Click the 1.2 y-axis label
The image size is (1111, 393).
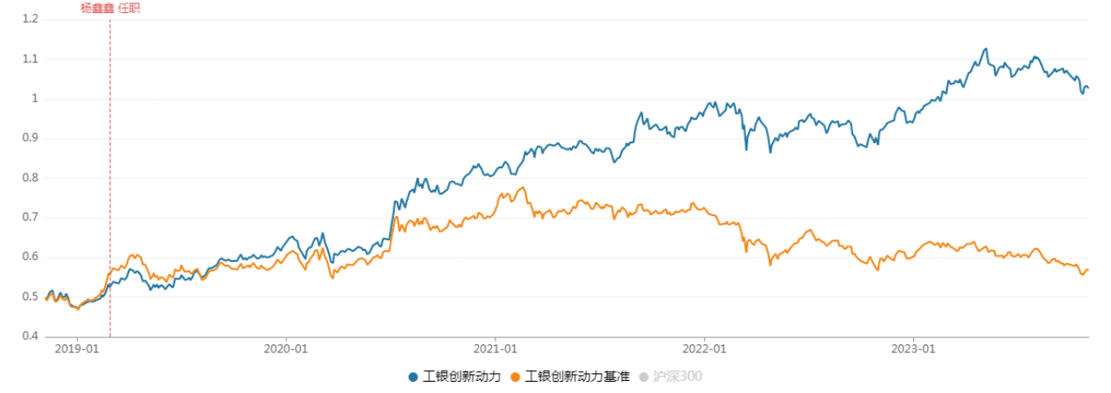pos(31,19)
